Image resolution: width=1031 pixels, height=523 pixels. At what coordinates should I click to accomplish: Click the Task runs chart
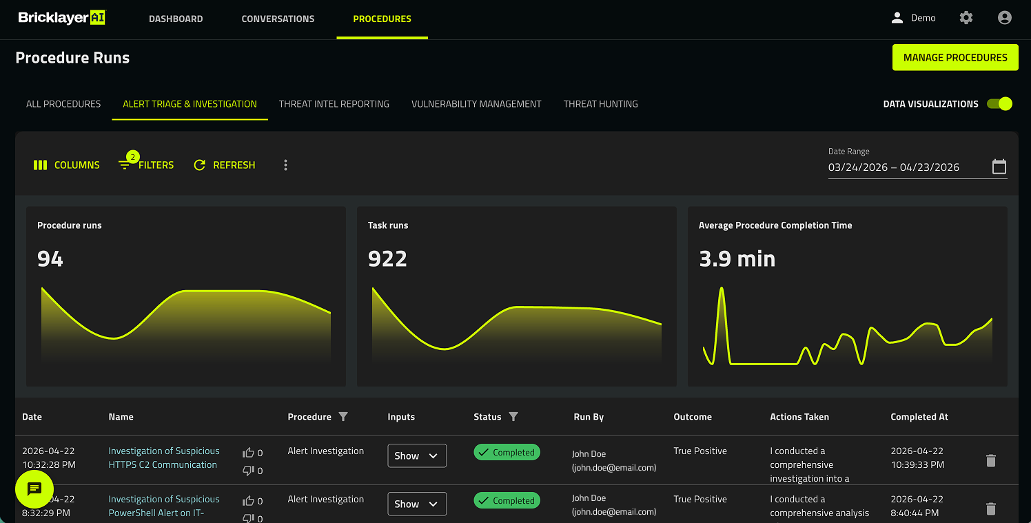click(x=517, y=326)
